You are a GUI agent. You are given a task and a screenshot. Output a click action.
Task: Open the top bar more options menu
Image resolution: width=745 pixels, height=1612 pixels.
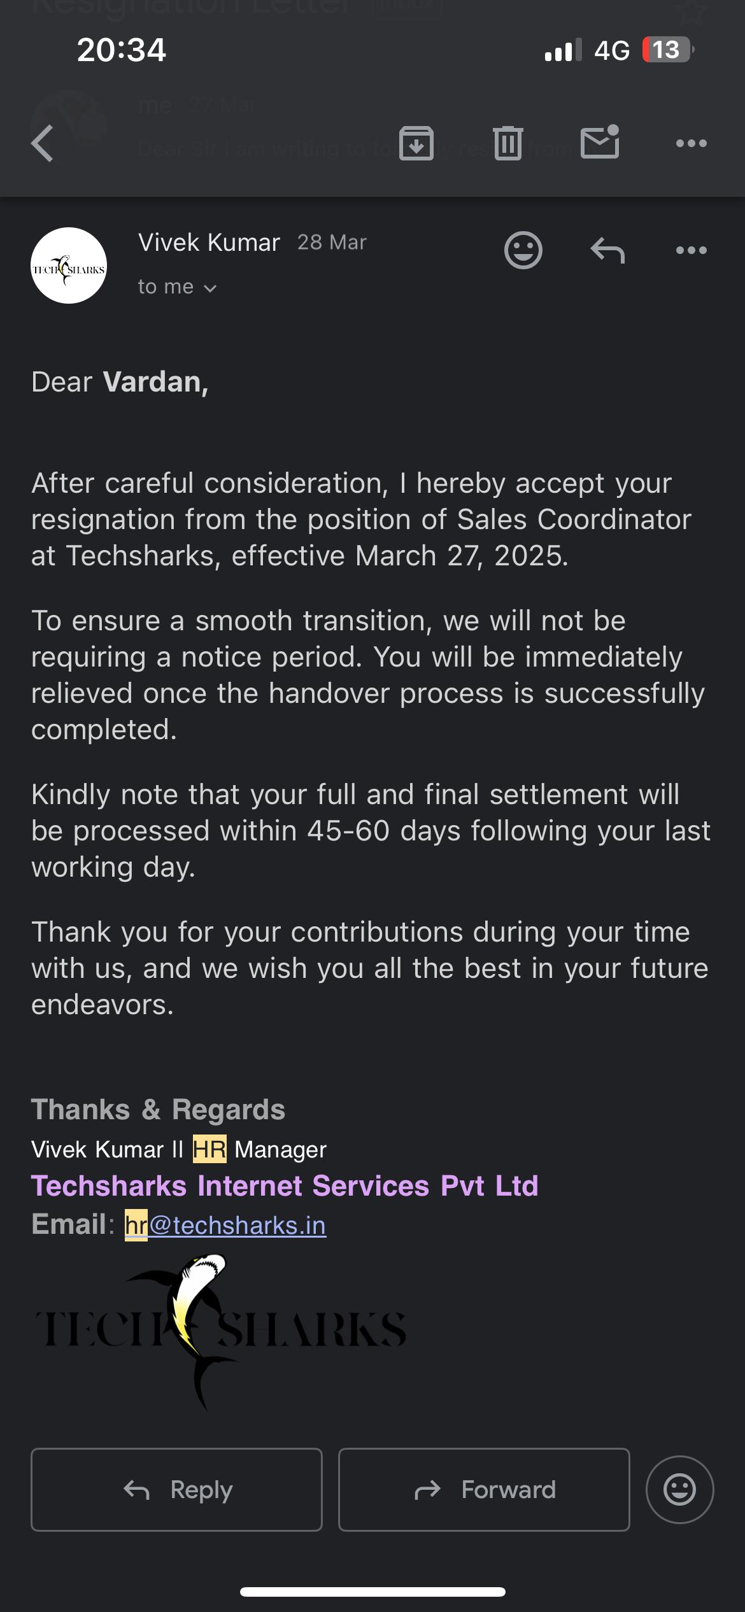click(x=691, y=143)
